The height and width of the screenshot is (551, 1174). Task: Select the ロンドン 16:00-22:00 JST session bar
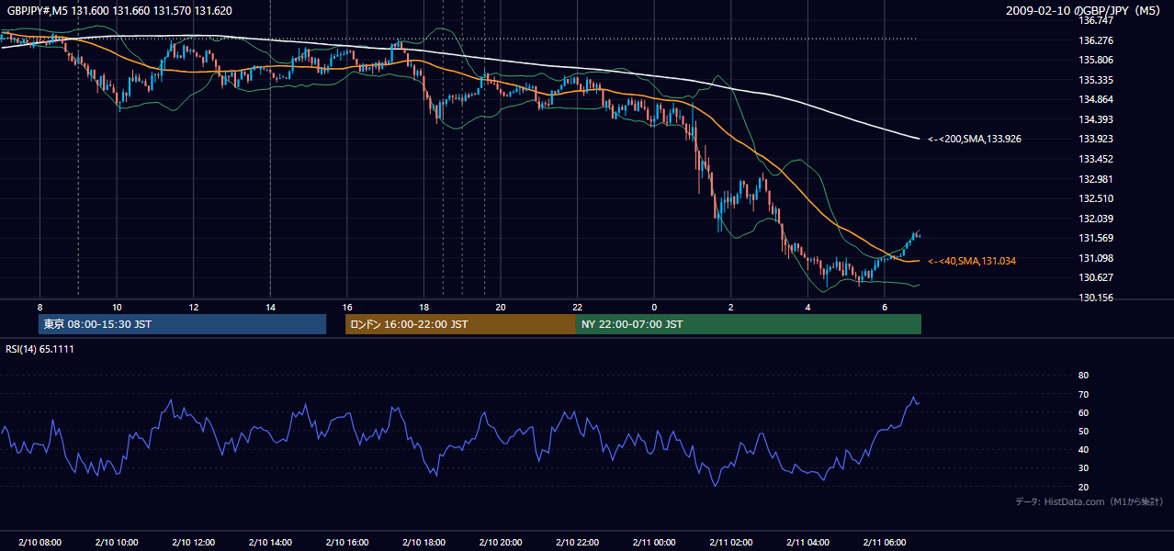point(460,324)
